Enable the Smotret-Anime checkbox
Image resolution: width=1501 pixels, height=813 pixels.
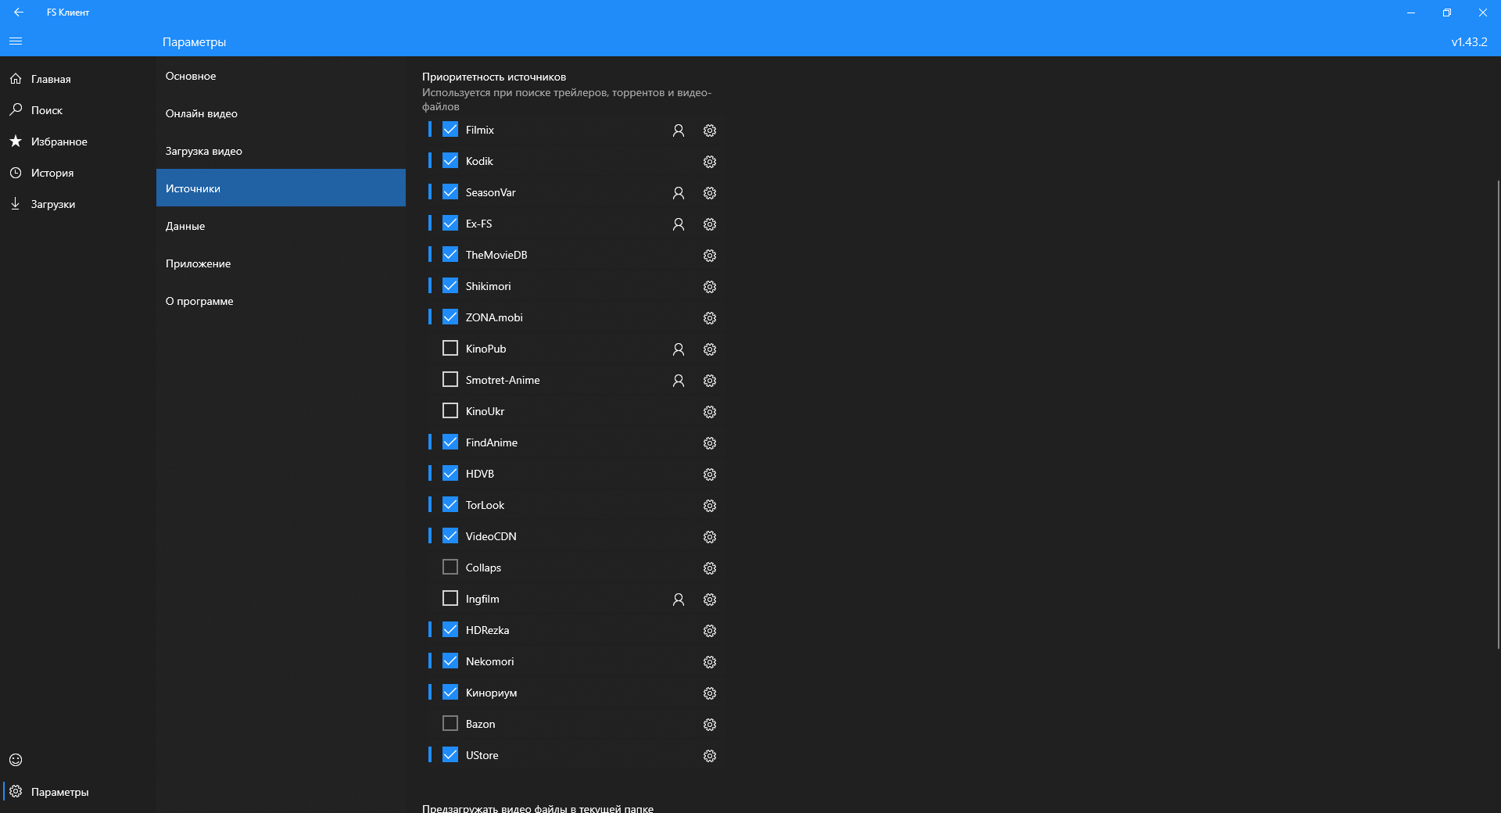tap(450, 380)
